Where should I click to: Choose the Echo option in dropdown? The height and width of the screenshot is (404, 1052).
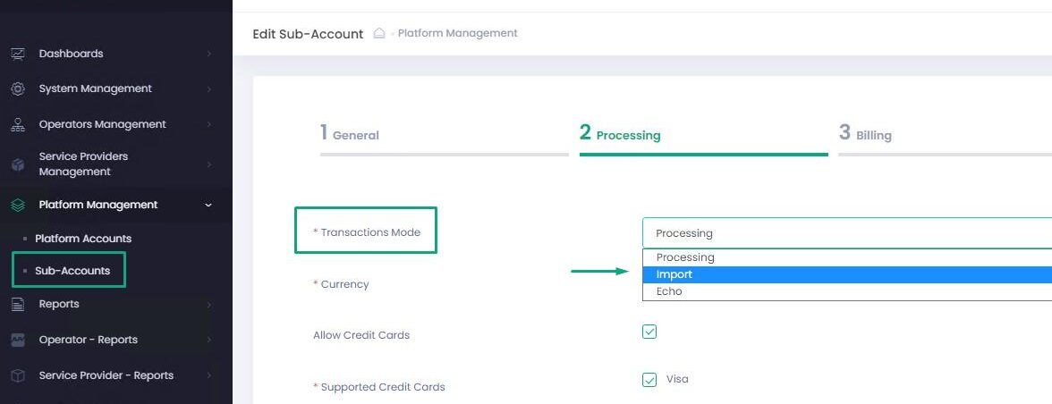669,291
